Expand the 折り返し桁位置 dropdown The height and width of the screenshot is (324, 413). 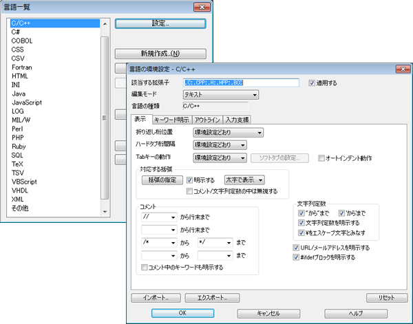tap(229, 133)
